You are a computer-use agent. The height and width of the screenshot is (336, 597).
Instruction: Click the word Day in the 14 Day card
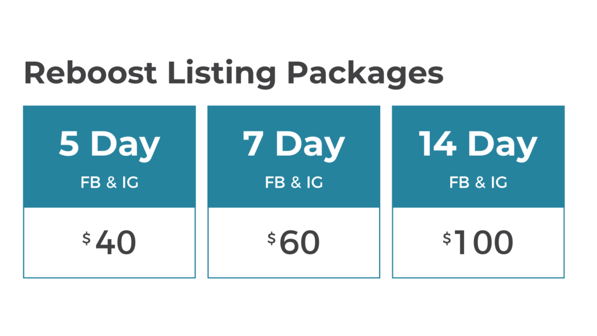point(503,146)
